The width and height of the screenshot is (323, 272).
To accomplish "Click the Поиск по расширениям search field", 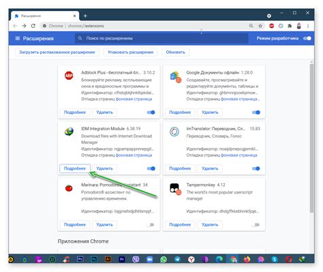I will (161, 38).
